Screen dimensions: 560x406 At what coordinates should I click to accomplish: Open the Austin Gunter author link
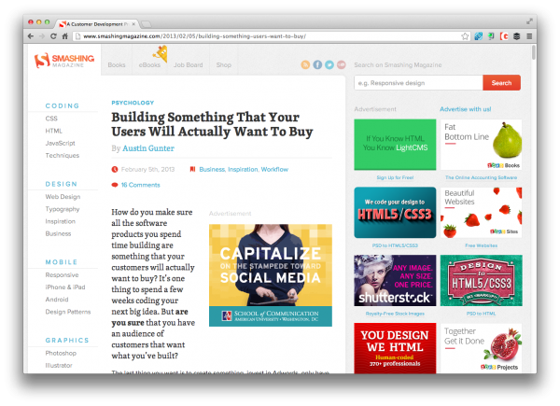click(x=148, y=148)
